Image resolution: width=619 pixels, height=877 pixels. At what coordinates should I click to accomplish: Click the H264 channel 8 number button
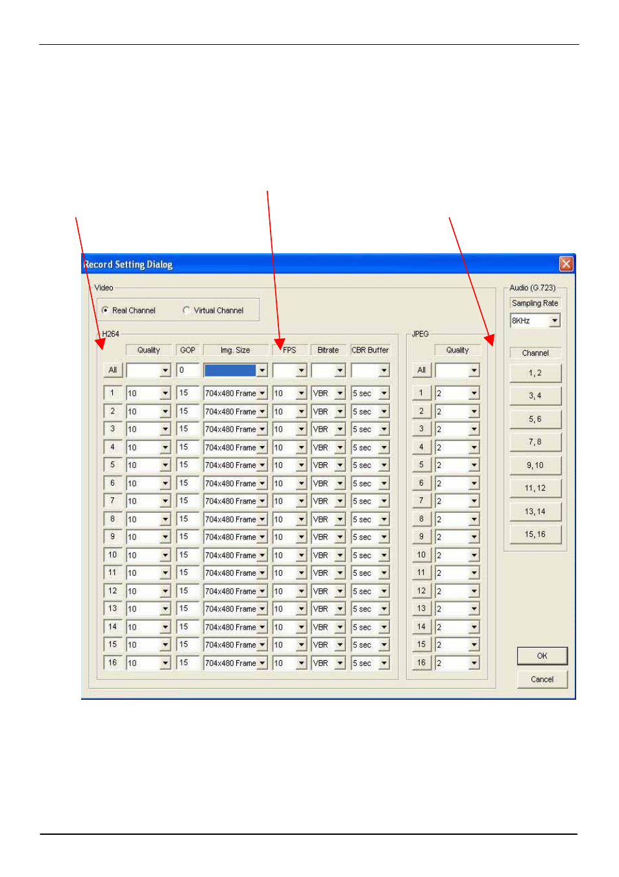click(113, 519)
